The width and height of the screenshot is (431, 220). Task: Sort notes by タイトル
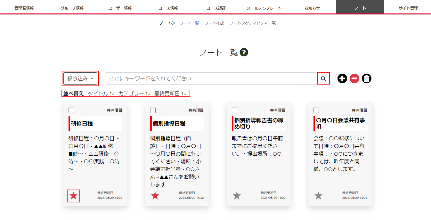[x=101, y=94]
